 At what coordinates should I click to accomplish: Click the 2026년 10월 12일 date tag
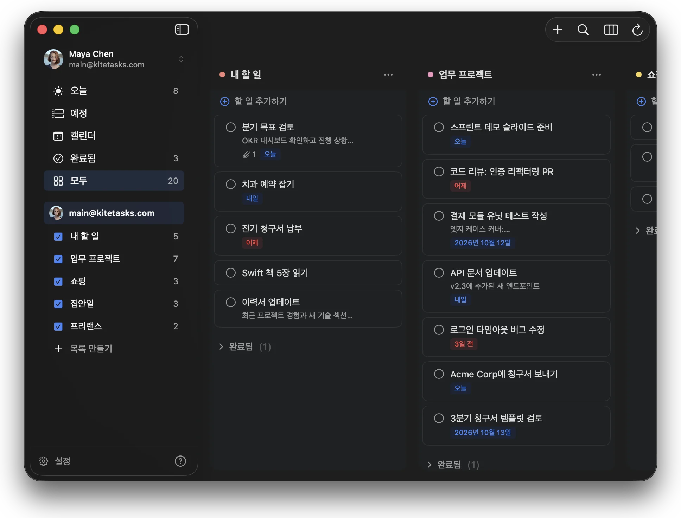[483, 243]
